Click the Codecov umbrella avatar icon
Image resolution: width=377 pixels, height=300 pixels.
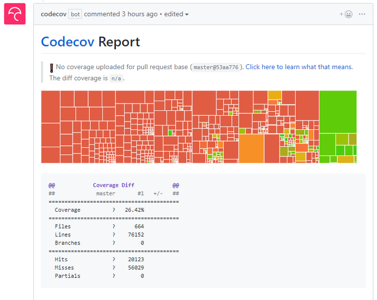tap(15, 14)
